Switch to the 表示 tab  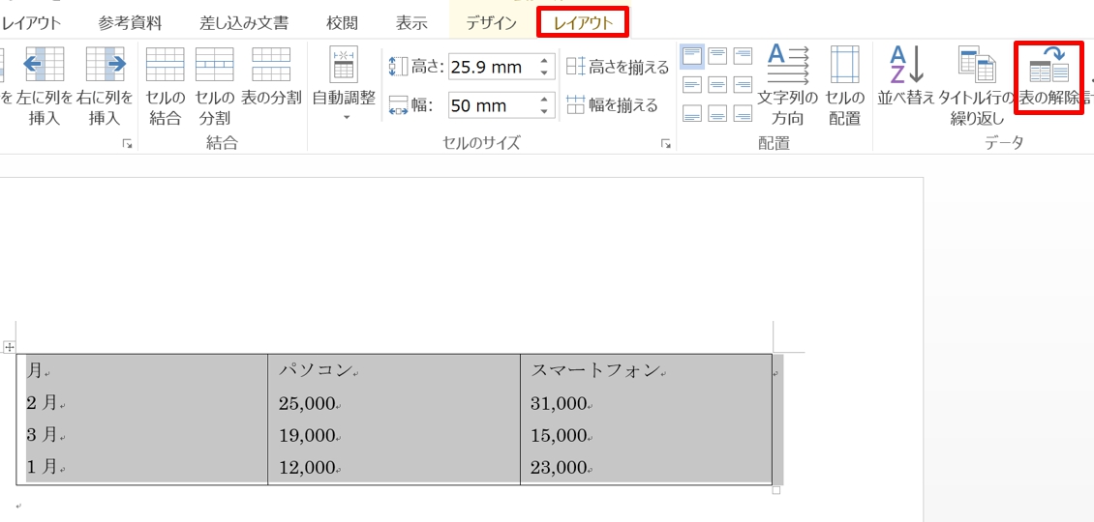[411, 23]
